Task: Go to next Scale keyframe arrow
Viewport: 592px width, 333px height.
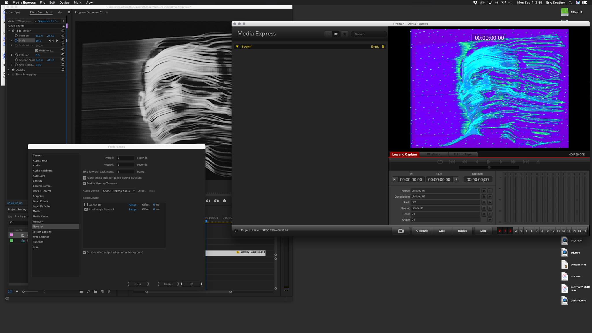Action: [x=57, y=40]
